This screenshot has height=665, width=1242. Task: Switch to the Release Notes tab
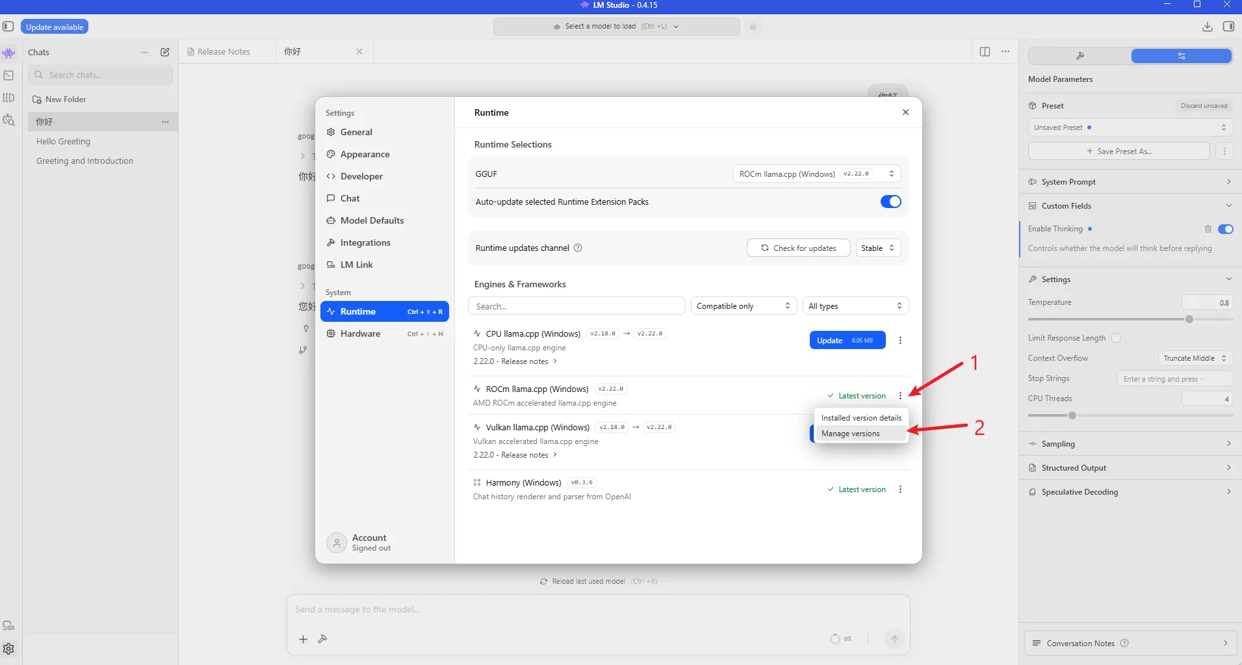point(224,51)
